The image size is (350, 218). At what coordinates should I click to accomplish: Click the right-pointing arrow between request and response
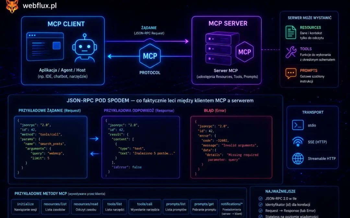pos(94,139)
